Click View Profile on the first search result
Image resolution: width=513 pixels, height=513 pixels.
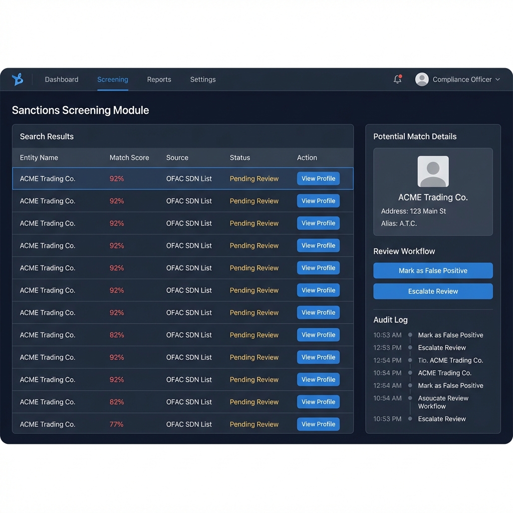point(318,178)
